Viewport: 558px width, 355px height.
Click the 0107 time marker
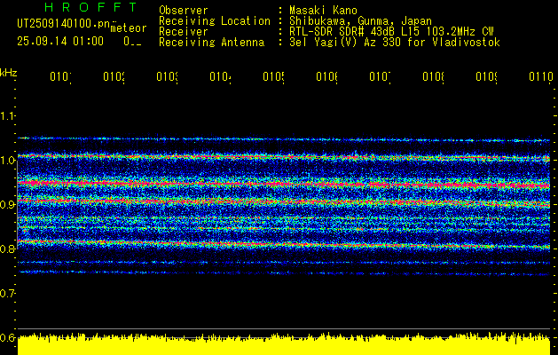click(380, 76)
